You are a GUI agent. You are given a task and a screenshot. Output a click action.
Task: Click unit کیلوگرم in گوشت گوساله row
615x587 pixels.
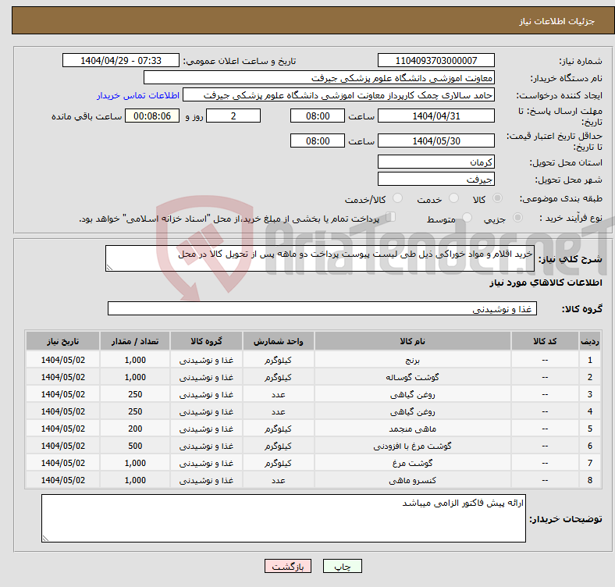(x=278, y=377)
